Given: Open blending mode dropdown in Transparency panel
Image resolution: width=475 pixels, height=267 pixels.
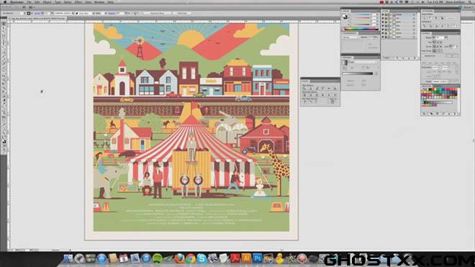Looking at the screenshot, I should (350, 37).
